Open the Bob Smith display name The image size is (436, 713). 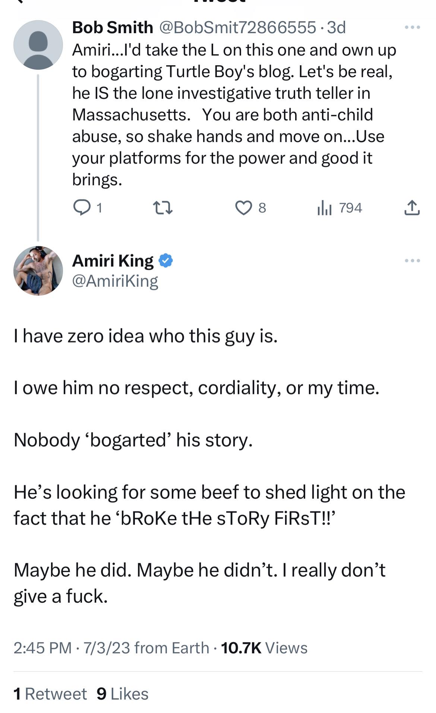click(112, 27)
